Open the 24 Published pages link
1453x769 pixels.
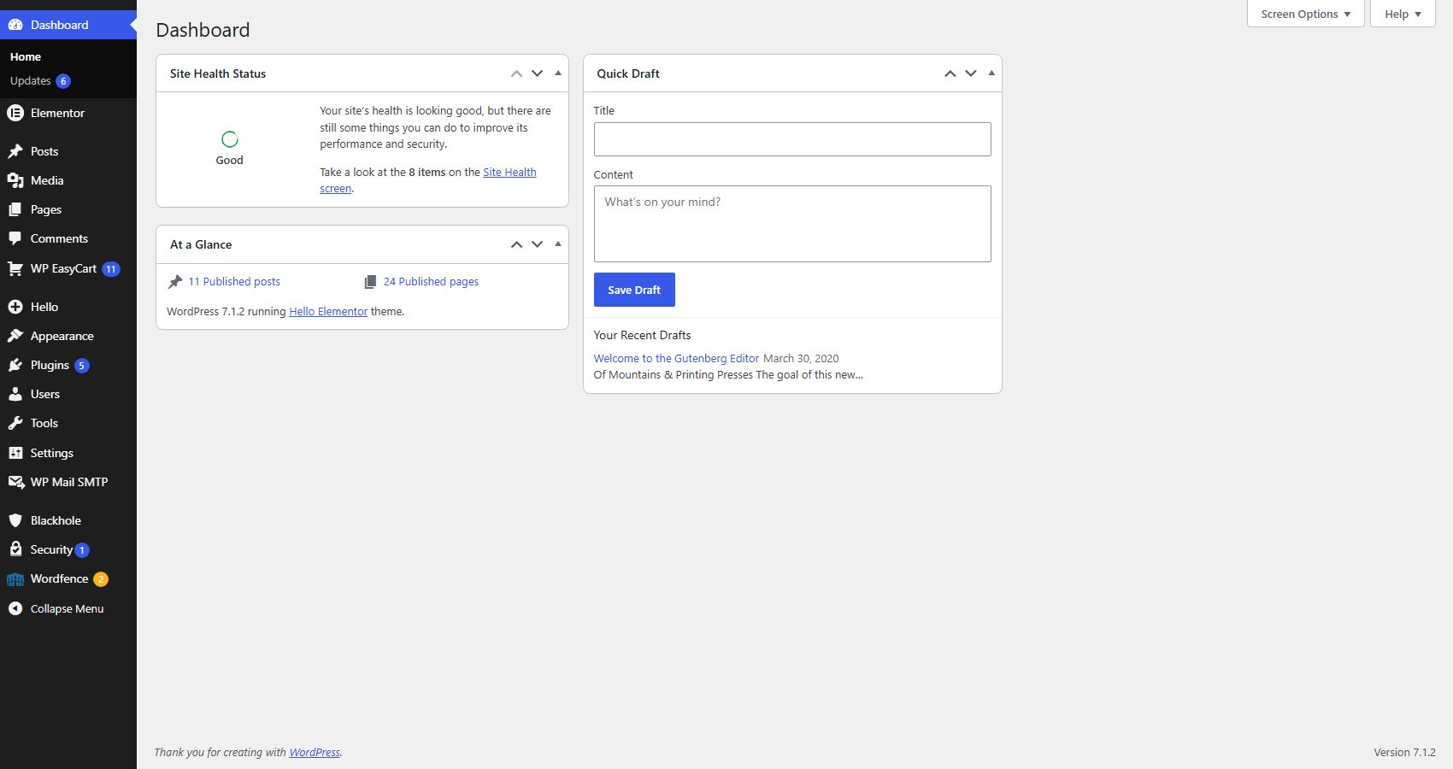[431, 281]
